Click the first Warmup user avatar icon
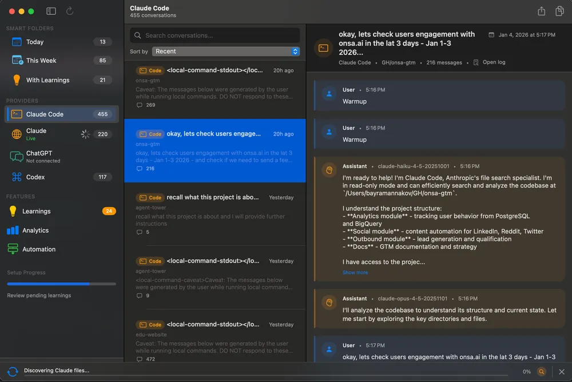The width and height of the screenshot is (572, 382). (329, 94)
